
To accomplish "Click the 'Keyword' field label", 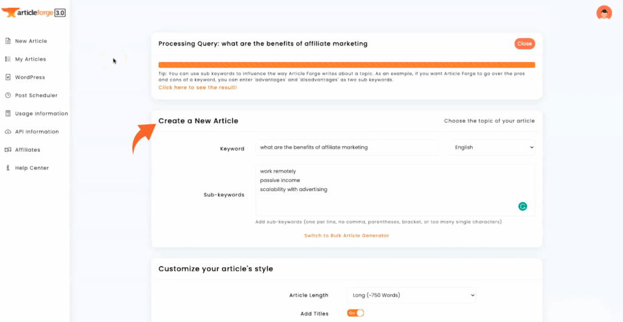I will 232,149.
